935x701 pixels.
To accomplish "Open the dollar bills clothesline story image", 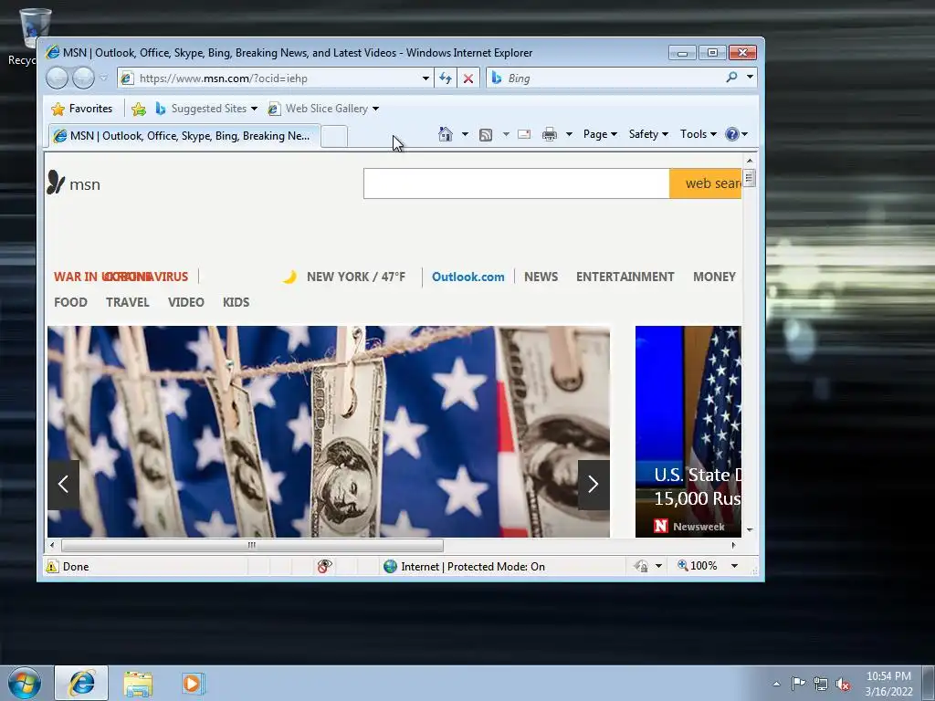I will [329, 432].
